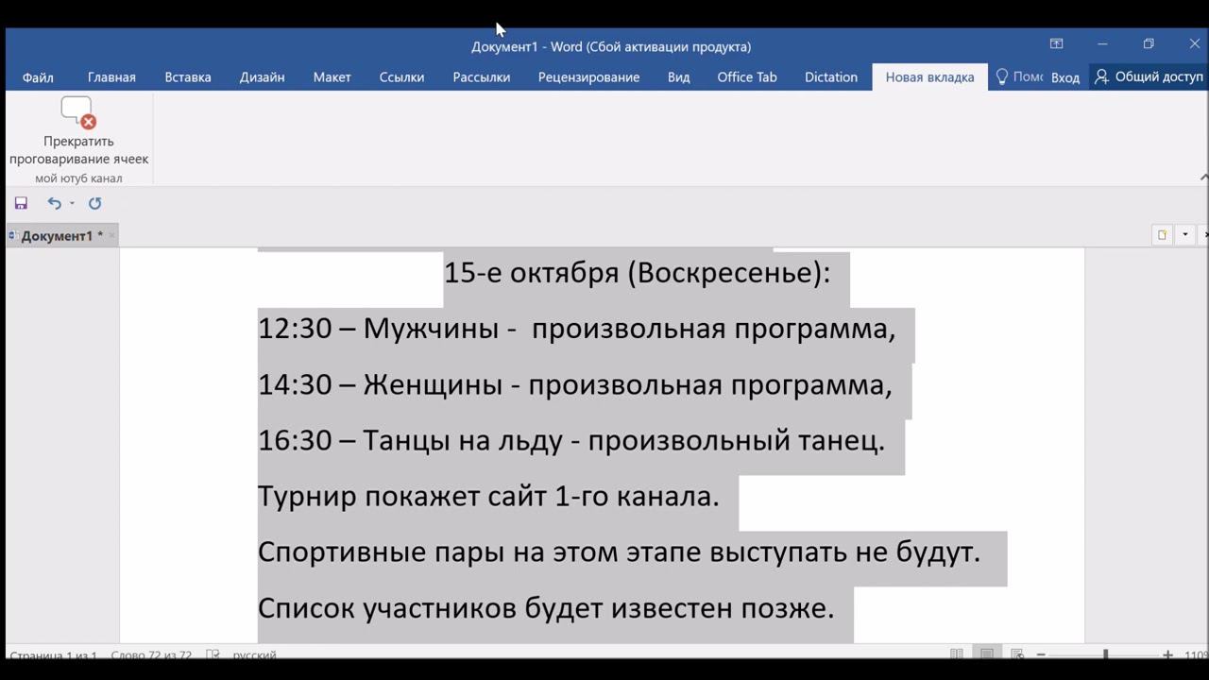
Task: Open new document from Office Tab bar
Action: 1162,235
